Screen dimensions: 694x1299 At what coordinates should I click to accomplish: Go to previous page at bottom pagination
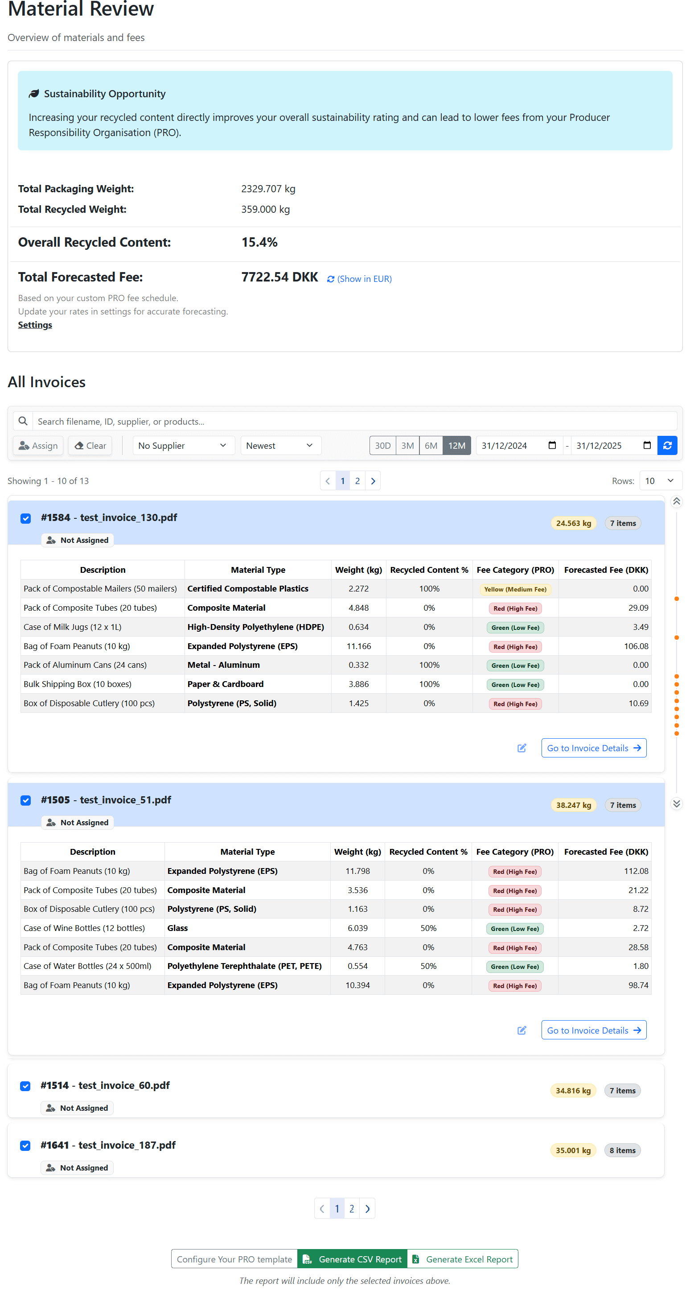click(322, 1209)
